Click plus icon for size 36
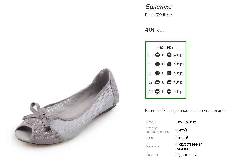 coord(169,55)
